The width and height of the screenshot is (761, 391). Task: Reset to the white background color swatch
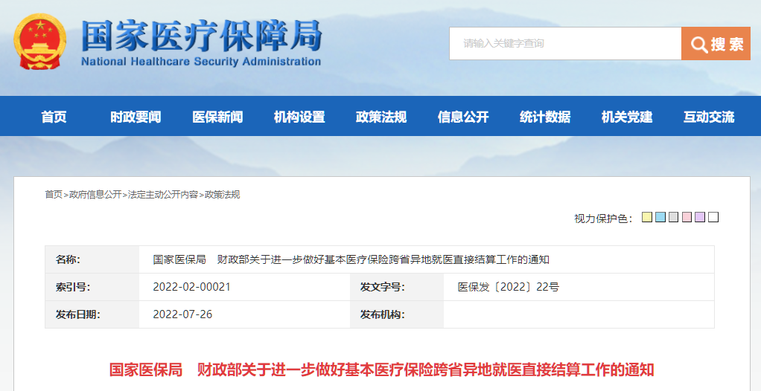713,217
